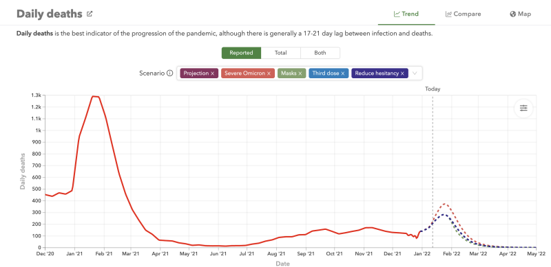The width and height of the screenshot is (551, 267).
Task: Select the Both toggle option
Action: (x=320, y=53)
